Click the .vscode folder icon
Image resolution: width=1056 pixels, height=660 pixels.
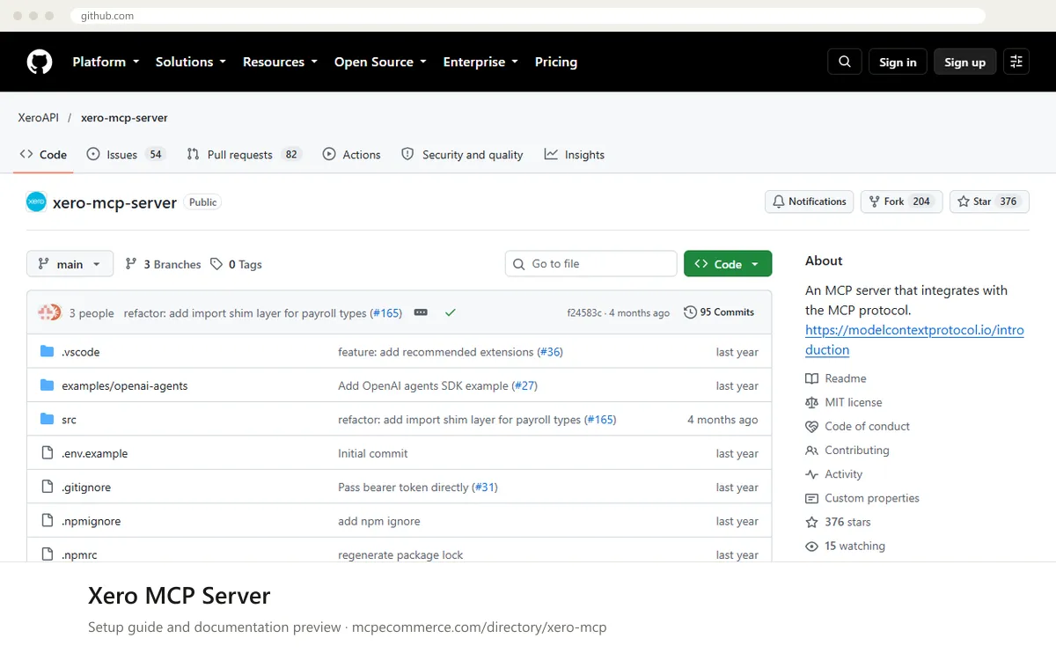click(48, 352)
